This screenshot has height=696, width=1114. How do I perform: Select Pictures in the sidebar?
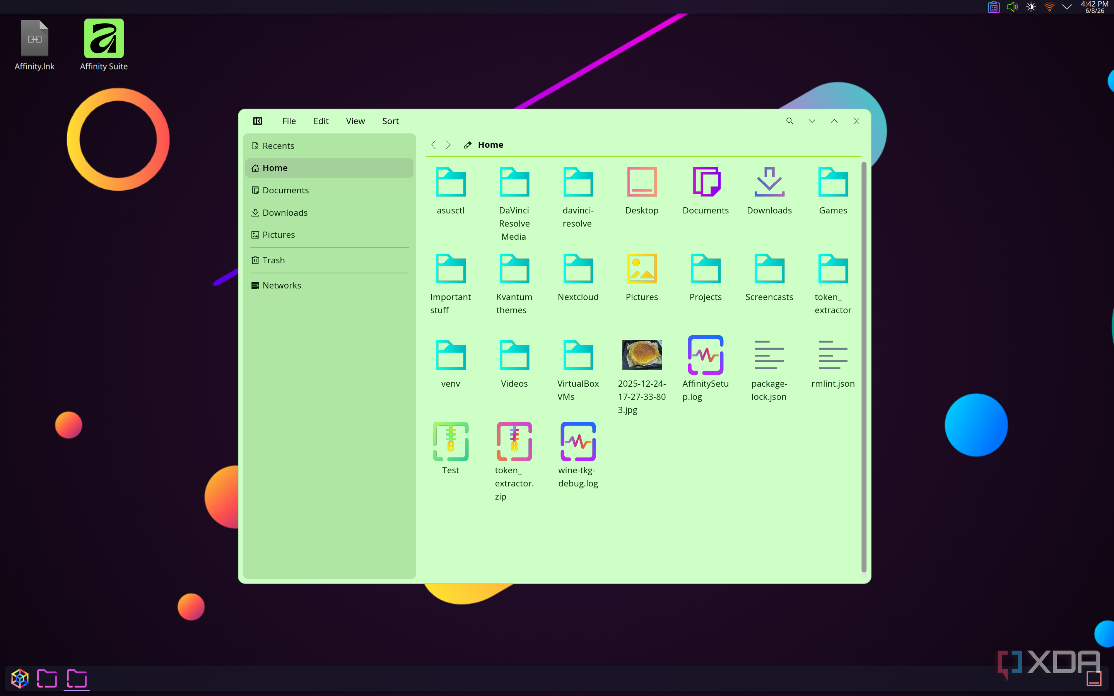329,235
